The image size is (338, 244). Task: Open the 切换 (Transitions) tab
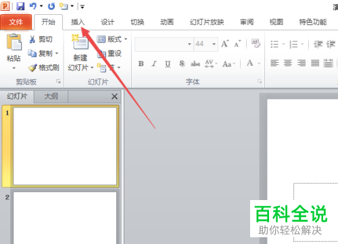coord(137,22)
